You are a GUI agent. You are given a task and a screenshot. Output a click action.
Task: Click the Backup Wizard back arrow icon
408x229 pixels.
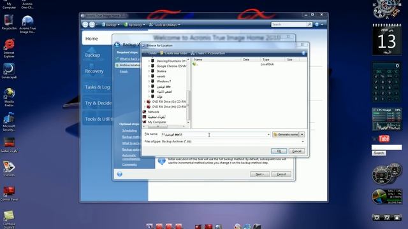coord(117,45)
